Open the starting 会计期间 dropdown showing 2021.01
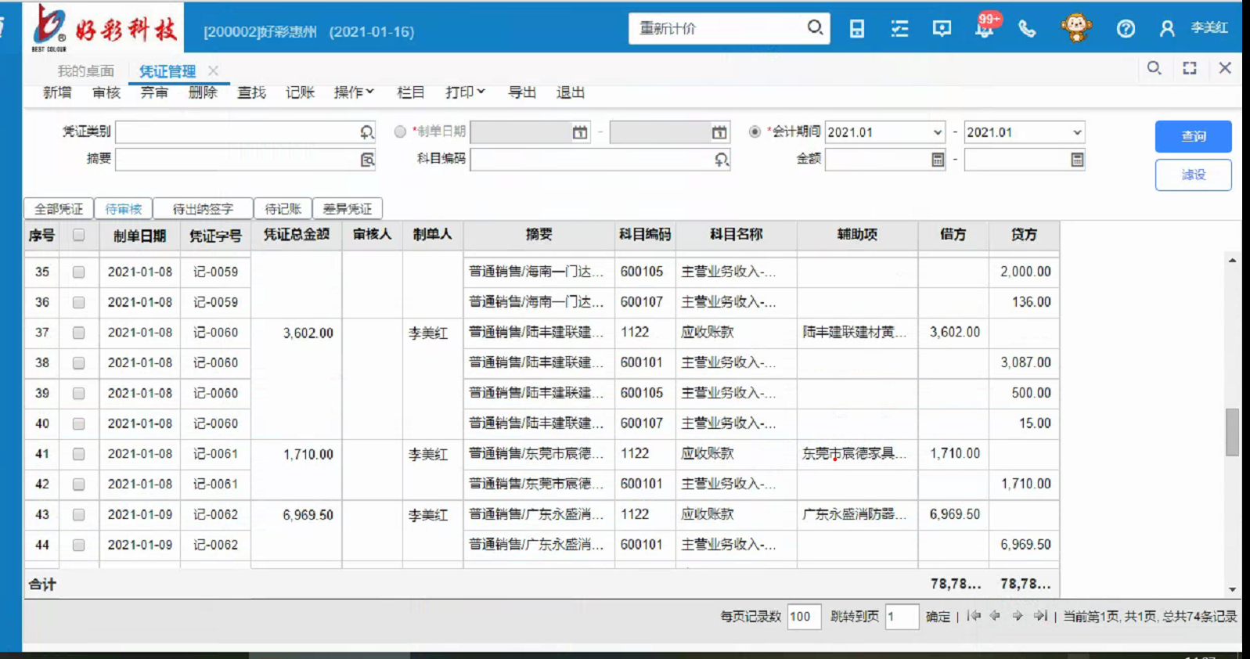1250x659 pixels. click(x=885, y=132)
